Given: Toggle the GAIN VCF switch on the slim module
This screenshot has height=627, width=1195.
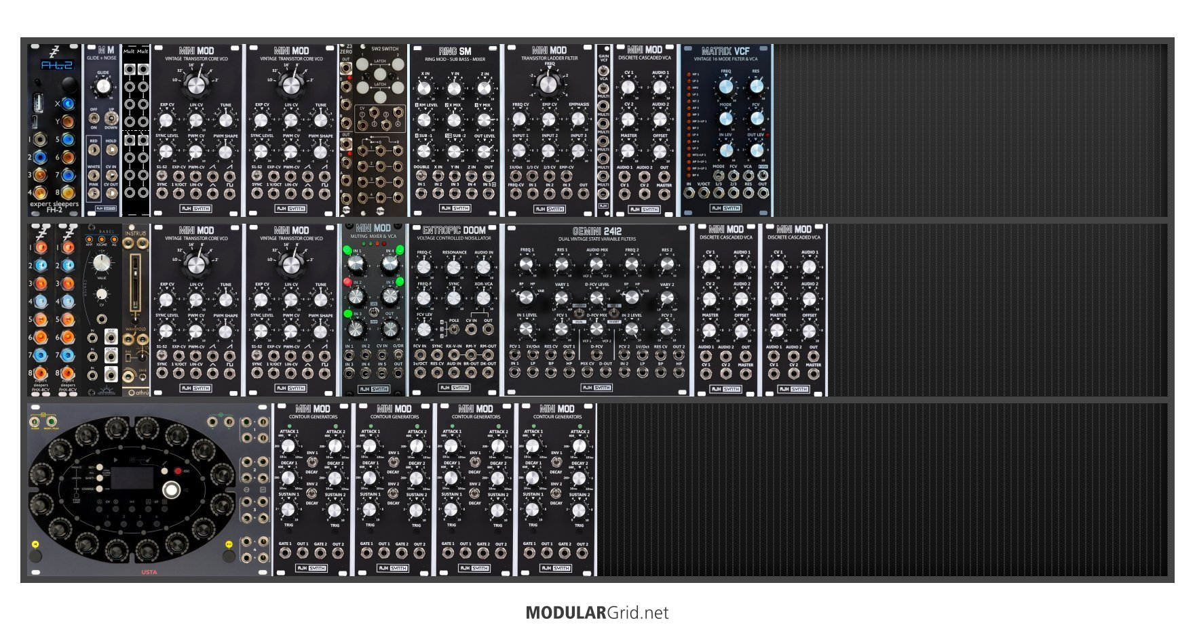Looking at the screenshot, I should click(x=603, y=70).
